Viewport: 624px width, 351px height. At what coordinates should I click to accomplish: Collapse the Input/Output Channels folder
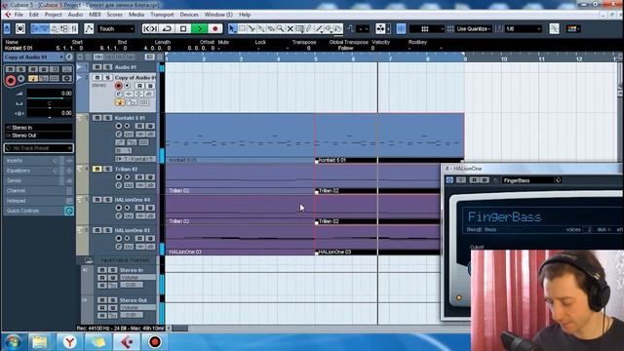(89, 260)
